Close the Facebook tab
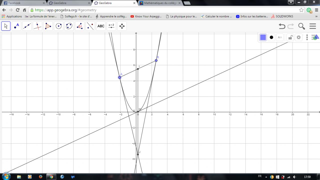This screenshot has width=320, height=180. [44, 3]
